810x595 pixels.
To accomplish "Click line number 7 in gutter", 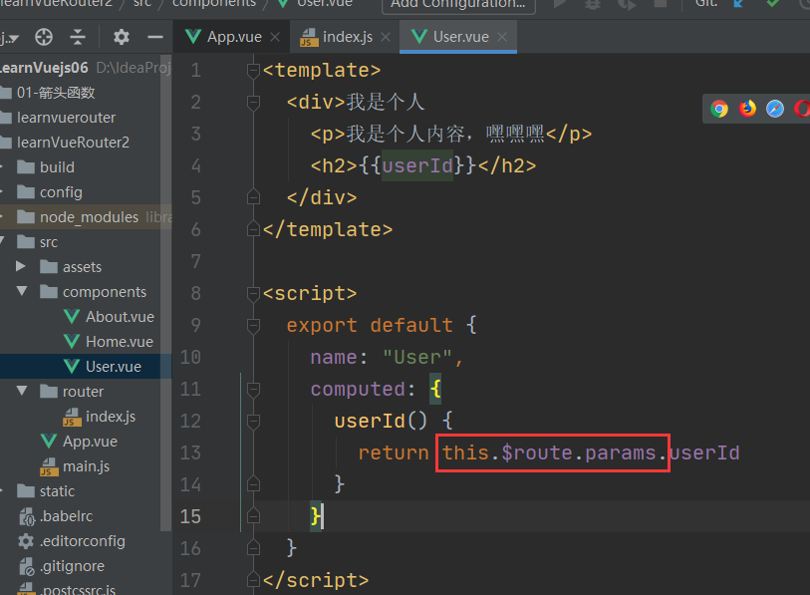I will pyautogui.click(x=196, y=261).
